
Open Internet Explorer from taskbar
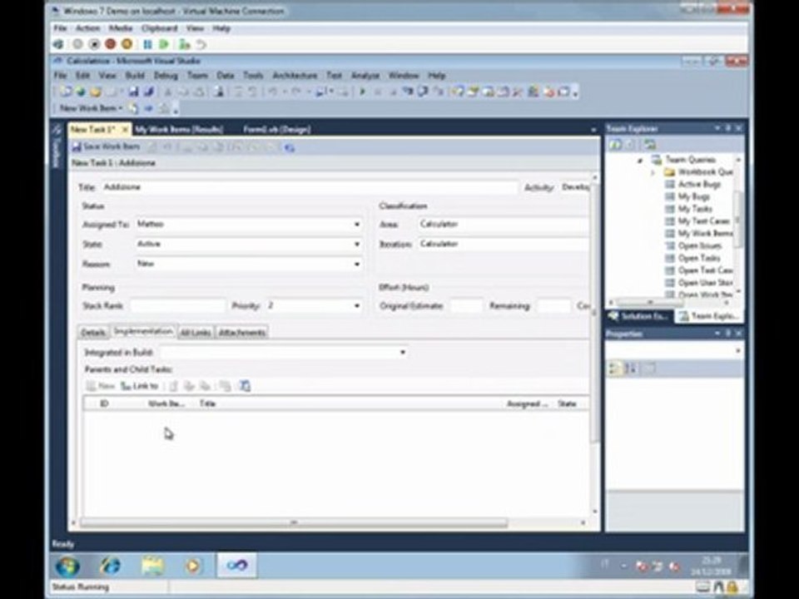coord(110,566)
